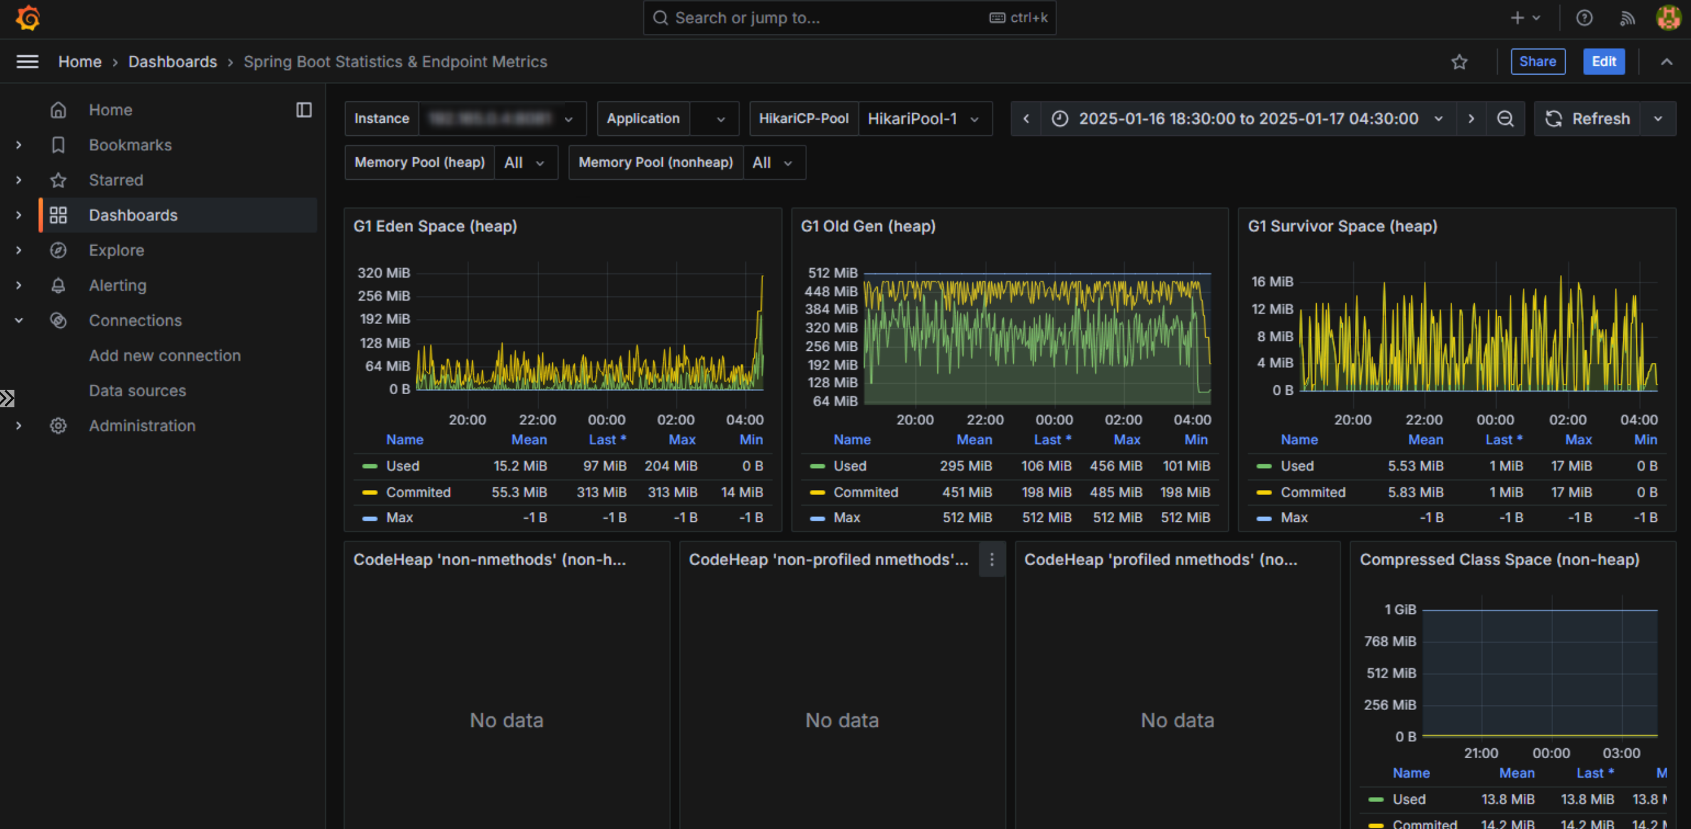
Task: Shift time range backward with left arrow
Action: click(1026, 118)
